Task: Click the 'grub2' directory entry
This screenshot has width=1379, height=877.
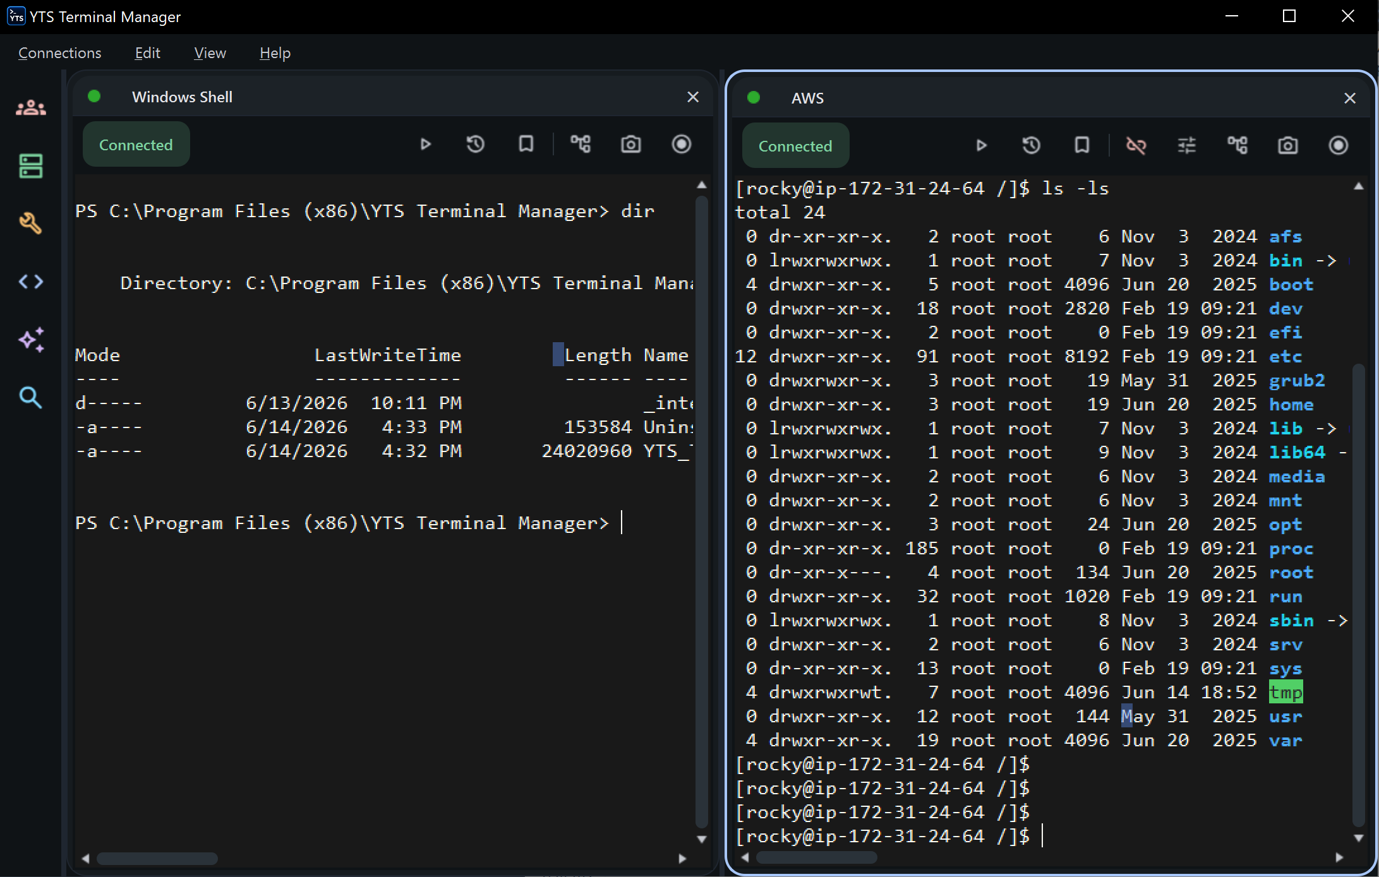Action: pos(1297,381)
